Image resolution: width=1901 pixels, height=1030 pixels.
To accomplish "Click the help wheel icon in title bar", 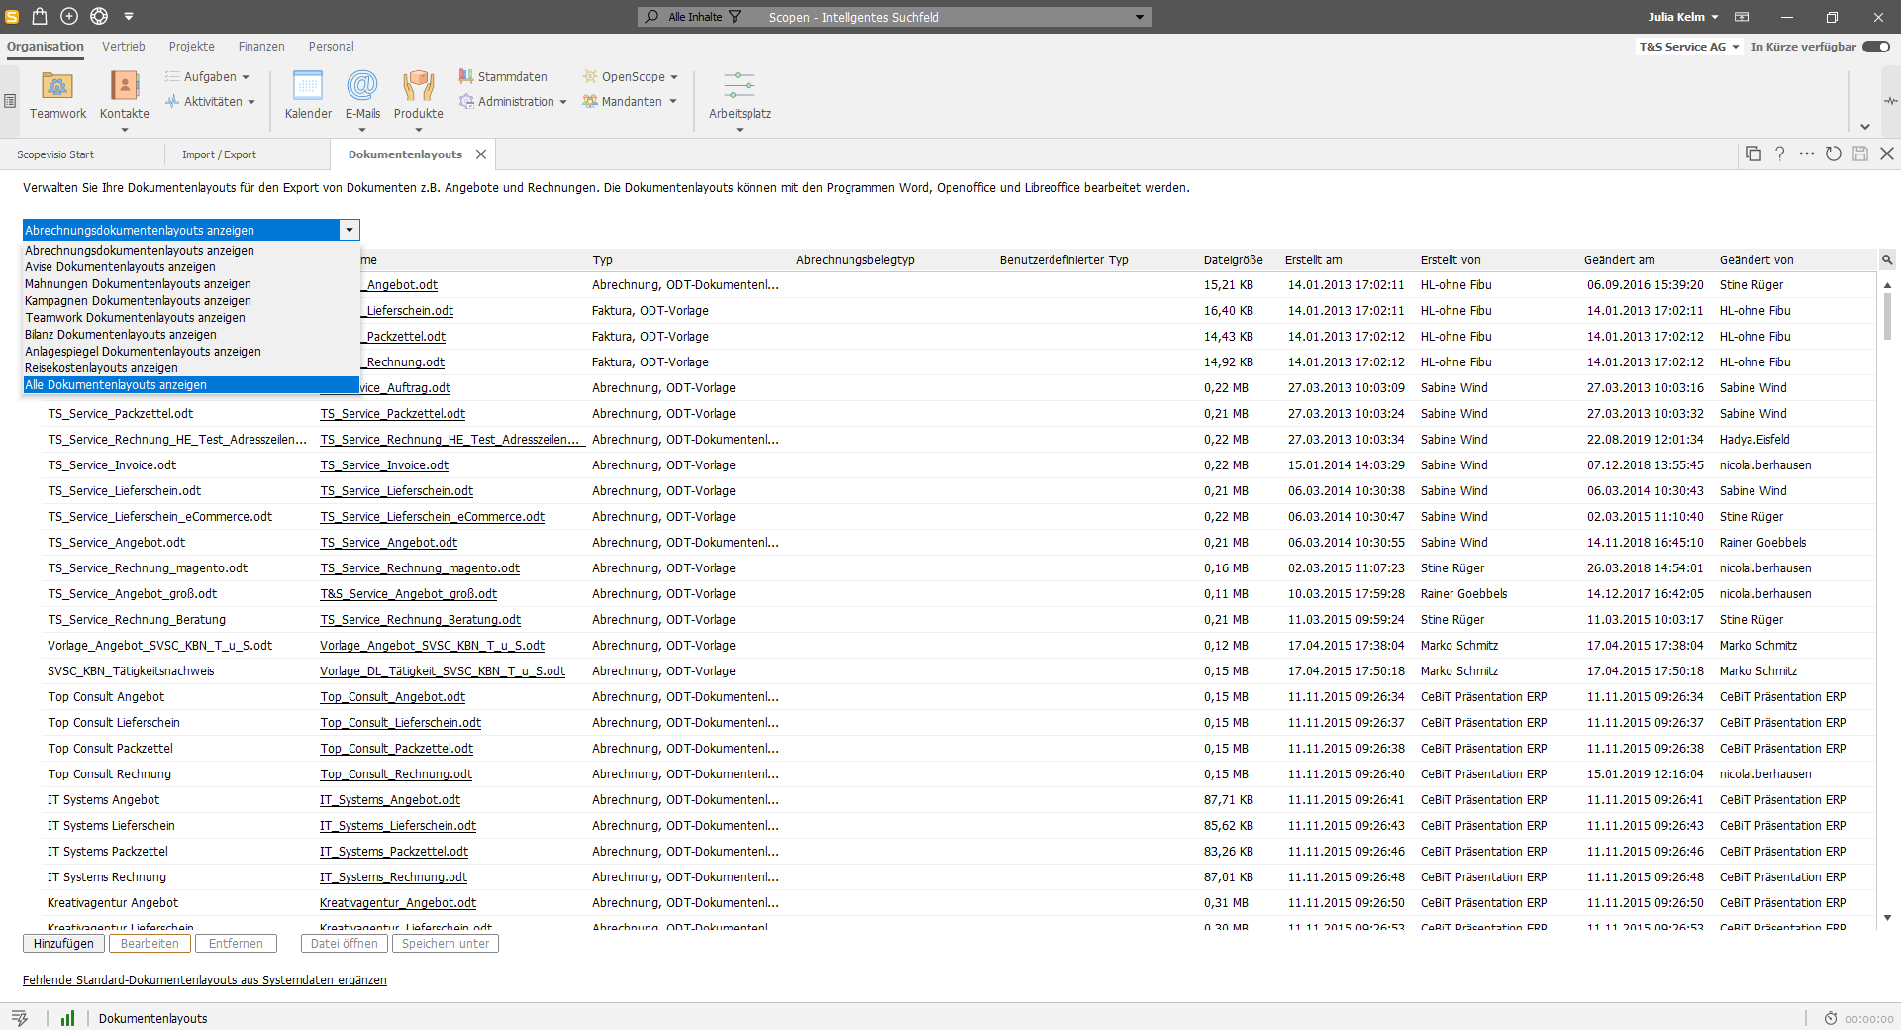I will pyautogui.click(x=99, y=16).
